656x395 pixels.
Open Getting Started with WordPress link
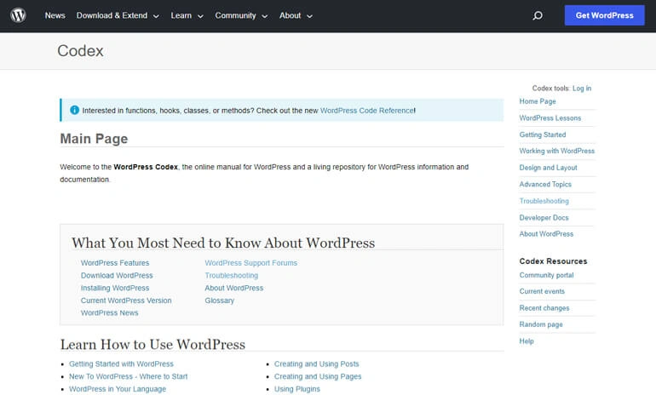(121, 364)
